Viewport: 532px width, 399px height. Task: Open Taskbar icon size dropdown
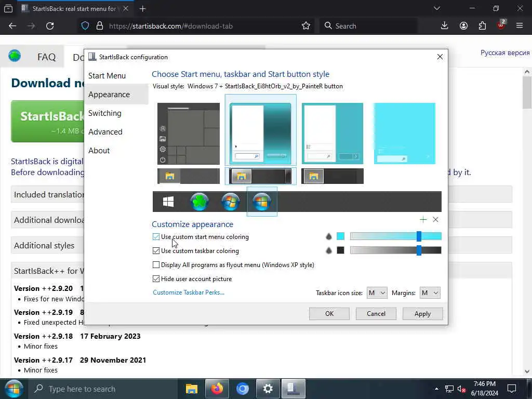[x=377, y=293]
